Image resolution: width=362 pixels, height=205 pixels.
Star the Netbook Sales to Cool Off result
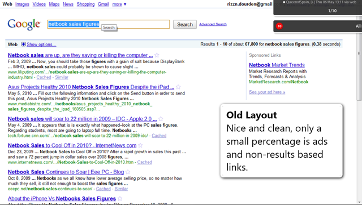point(140,145)
